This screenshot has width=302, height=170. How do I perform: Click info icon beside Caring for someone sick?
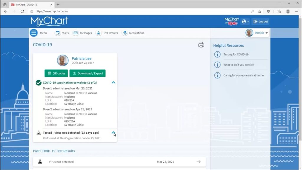tap(217, 75)
